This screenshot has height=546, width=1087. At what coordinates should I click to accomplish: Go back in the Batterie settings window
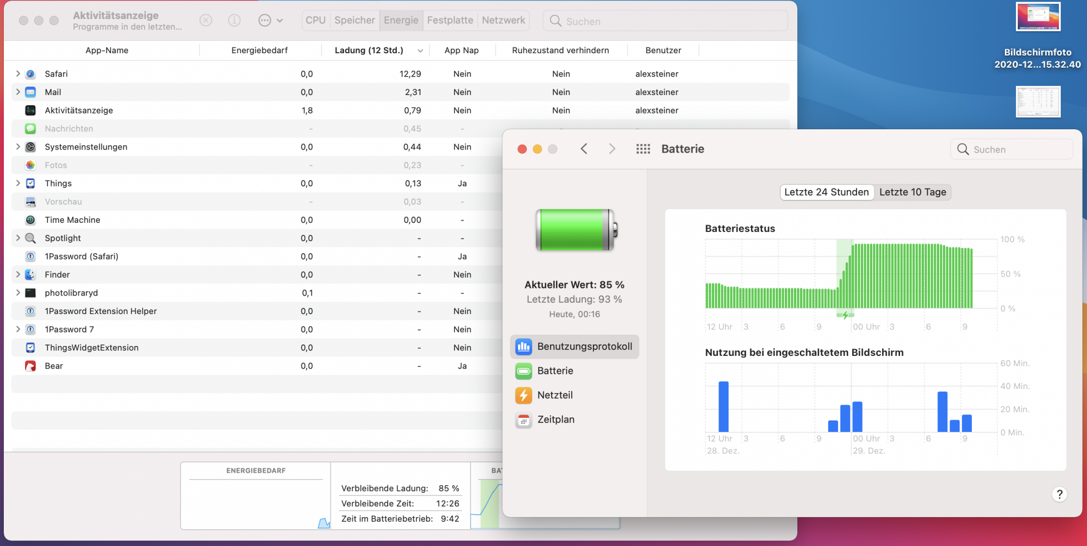[584, 149]
